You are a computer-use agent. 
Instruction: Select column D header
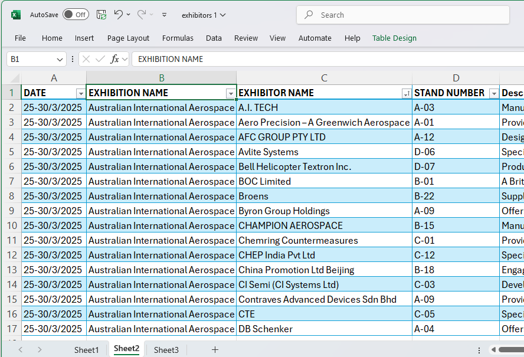(456, 78)
